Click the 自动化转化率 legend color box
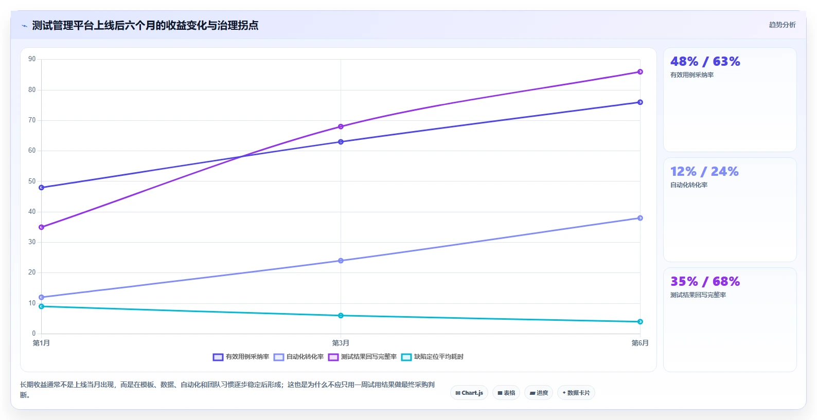The height and width of the screenshot is (420, 817). 279,357
